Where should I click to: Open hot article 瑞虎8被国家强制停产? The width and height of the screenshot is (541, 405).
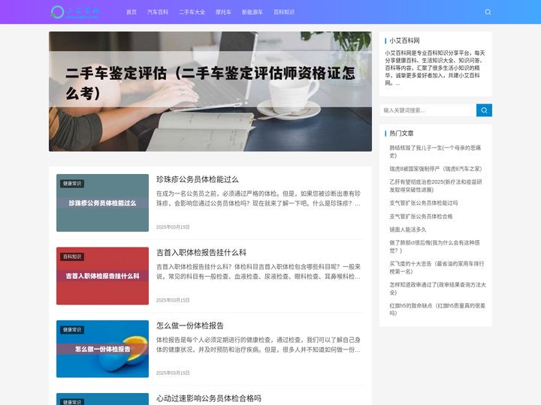436,169
